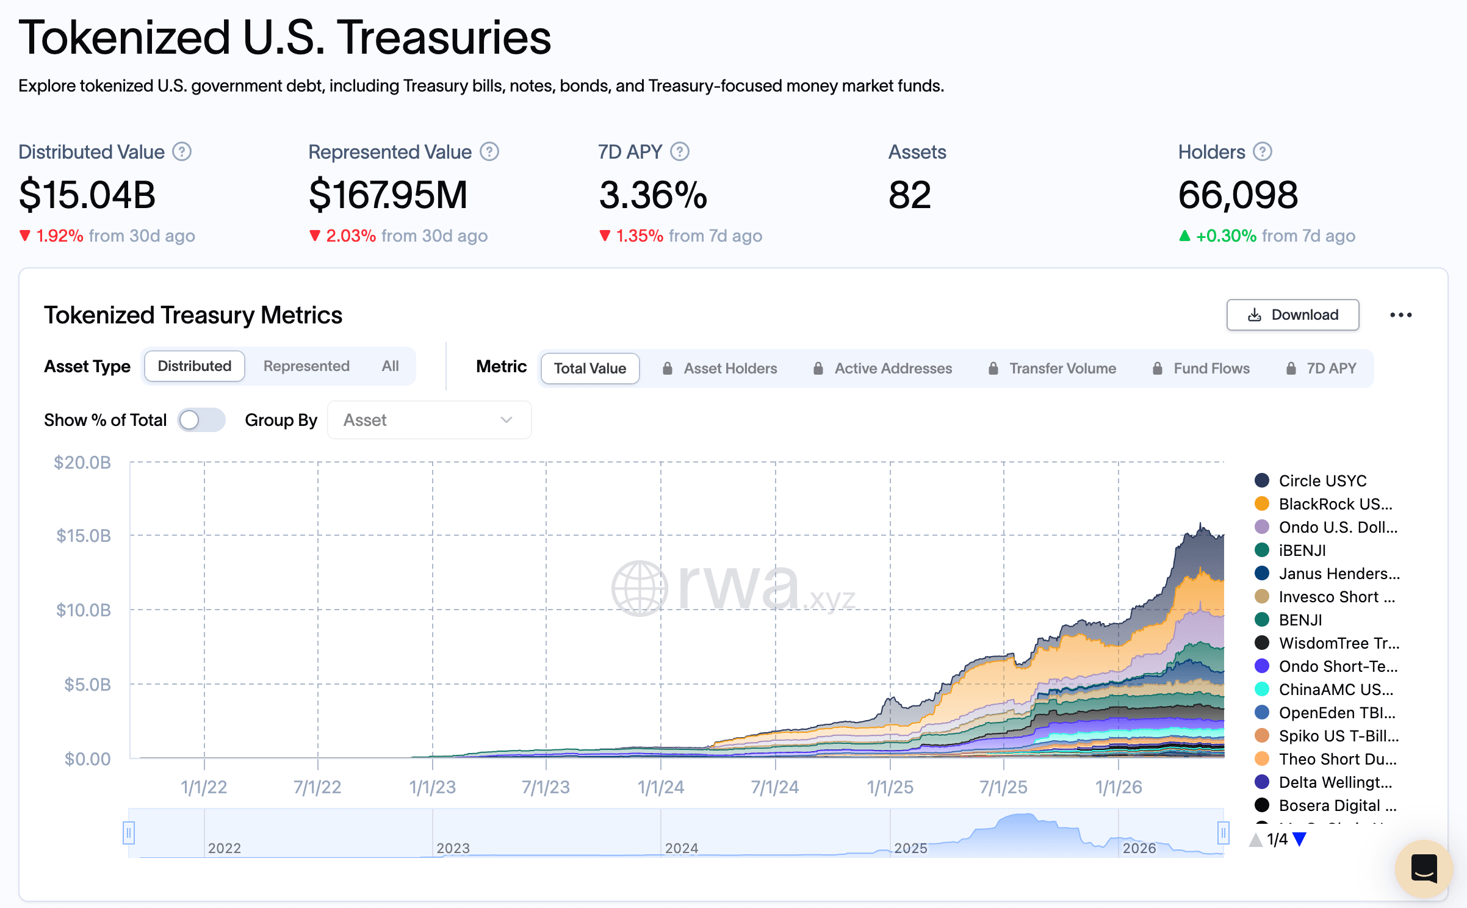Viewport: 1467px width, 908px height.
Task: Select locked Fund Flows metric
Action: click(x=1201, y=369)
